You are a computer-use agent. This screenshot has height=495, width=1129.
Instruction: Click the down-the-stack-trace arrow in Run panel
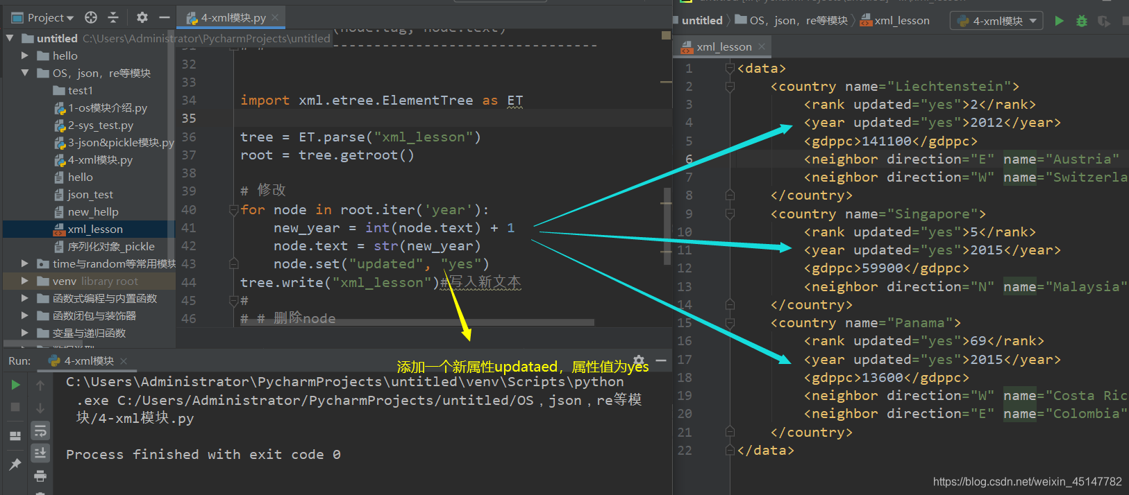click(40, 407)
